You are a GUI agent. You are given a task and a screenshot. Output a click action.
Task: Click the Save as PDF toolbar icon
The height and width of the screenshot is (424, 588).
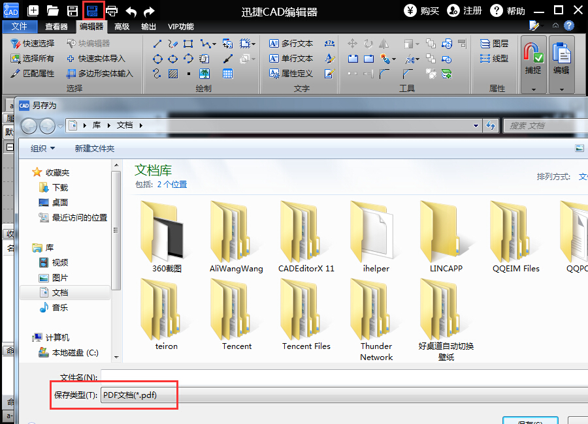pyautogui.click(x=92, y=11)
